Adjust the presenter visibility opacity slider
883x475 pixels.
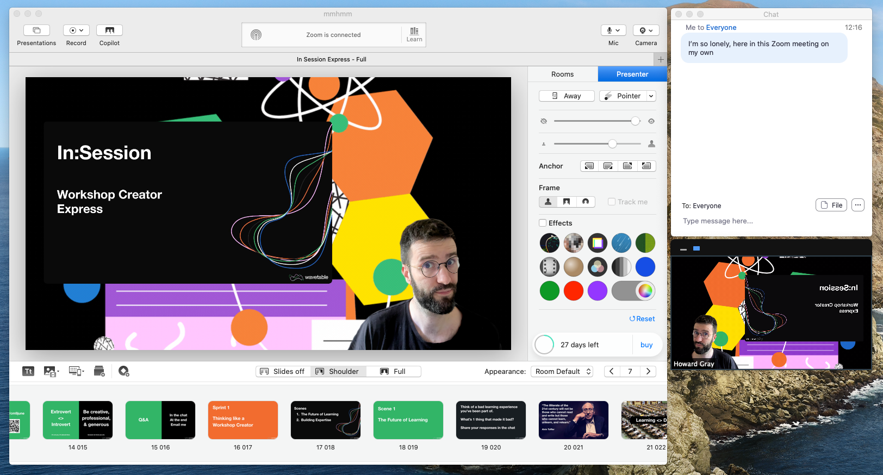tap(598, 121)
